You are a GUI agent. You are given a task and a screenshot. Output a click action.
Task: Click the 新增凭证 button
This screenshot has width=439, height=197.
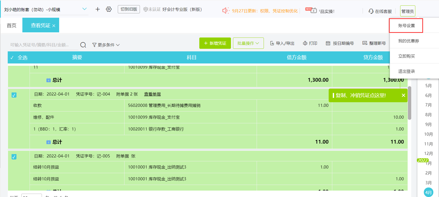[x=215, y=43]
